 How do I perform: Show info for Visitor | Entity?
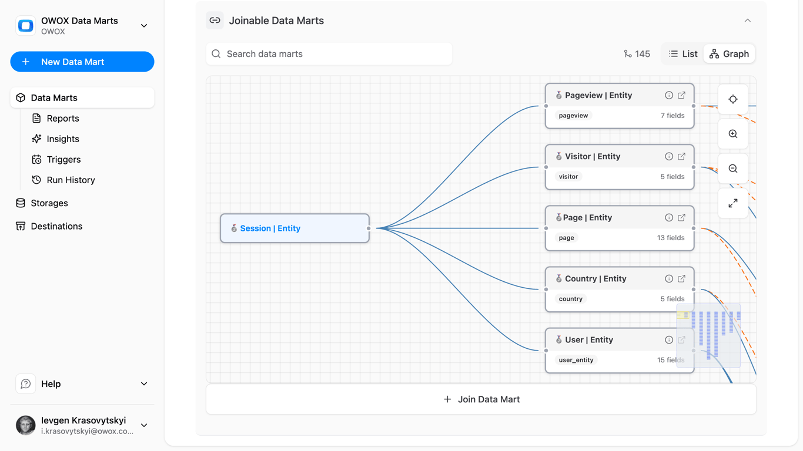click(x=669, y=156)
